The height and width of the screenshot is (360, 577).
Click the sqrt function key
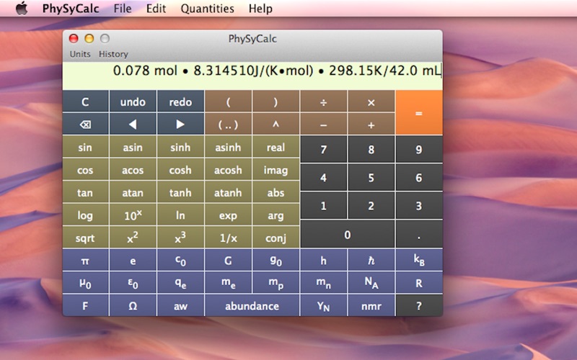85,238
